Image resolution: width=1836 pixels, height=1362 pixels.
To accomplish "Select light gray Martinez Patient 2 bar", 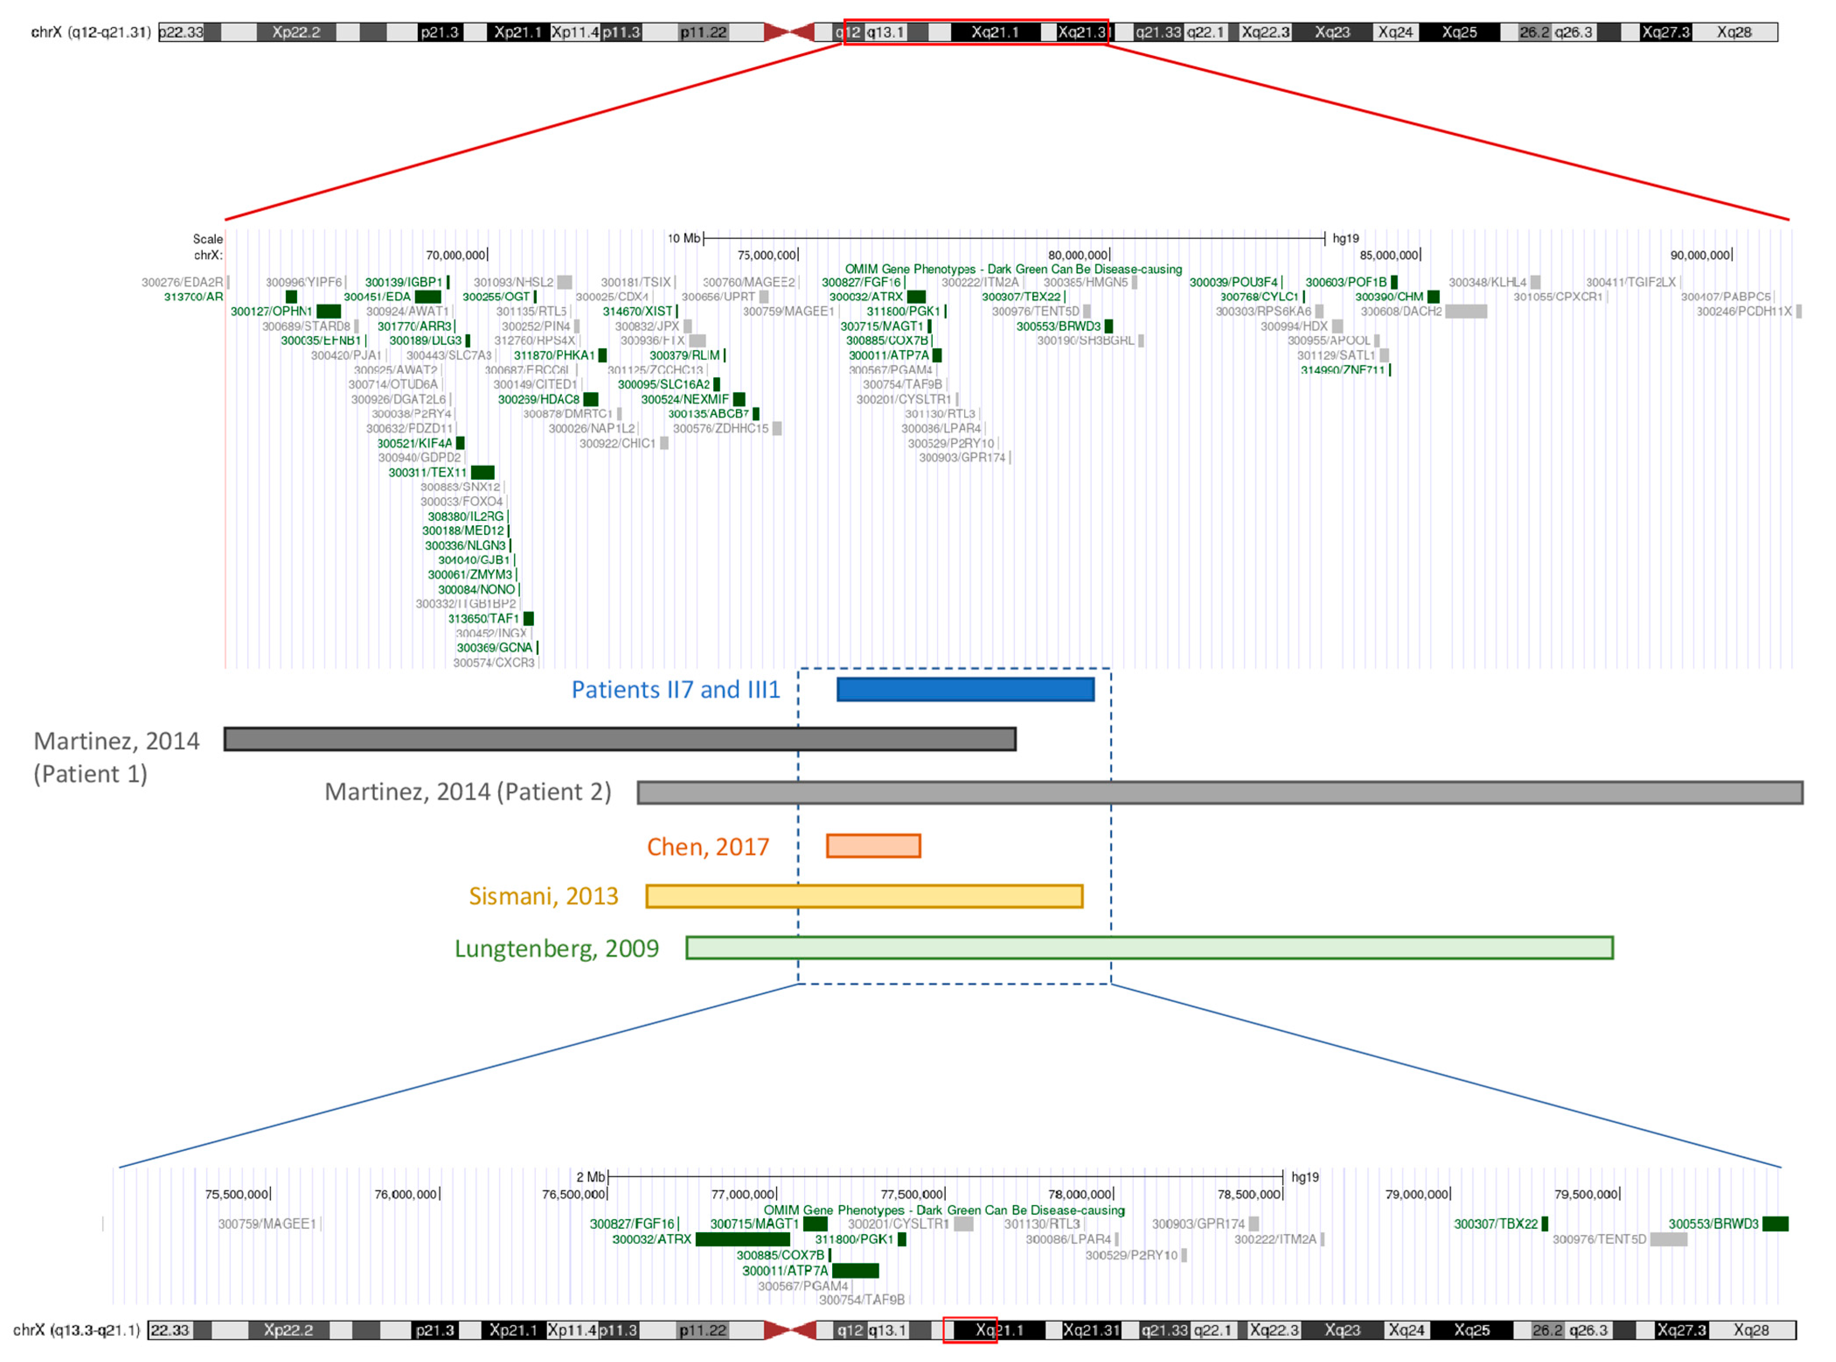I will (1219, 792).
